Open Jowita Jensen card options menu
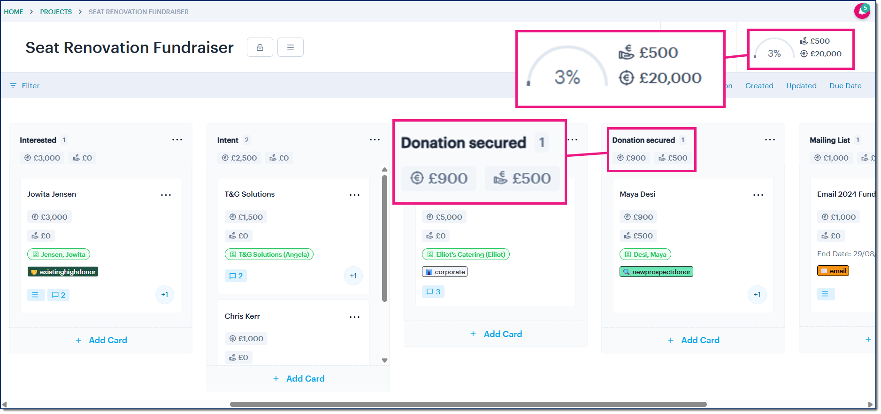The image size is (881, 414). 166,195
